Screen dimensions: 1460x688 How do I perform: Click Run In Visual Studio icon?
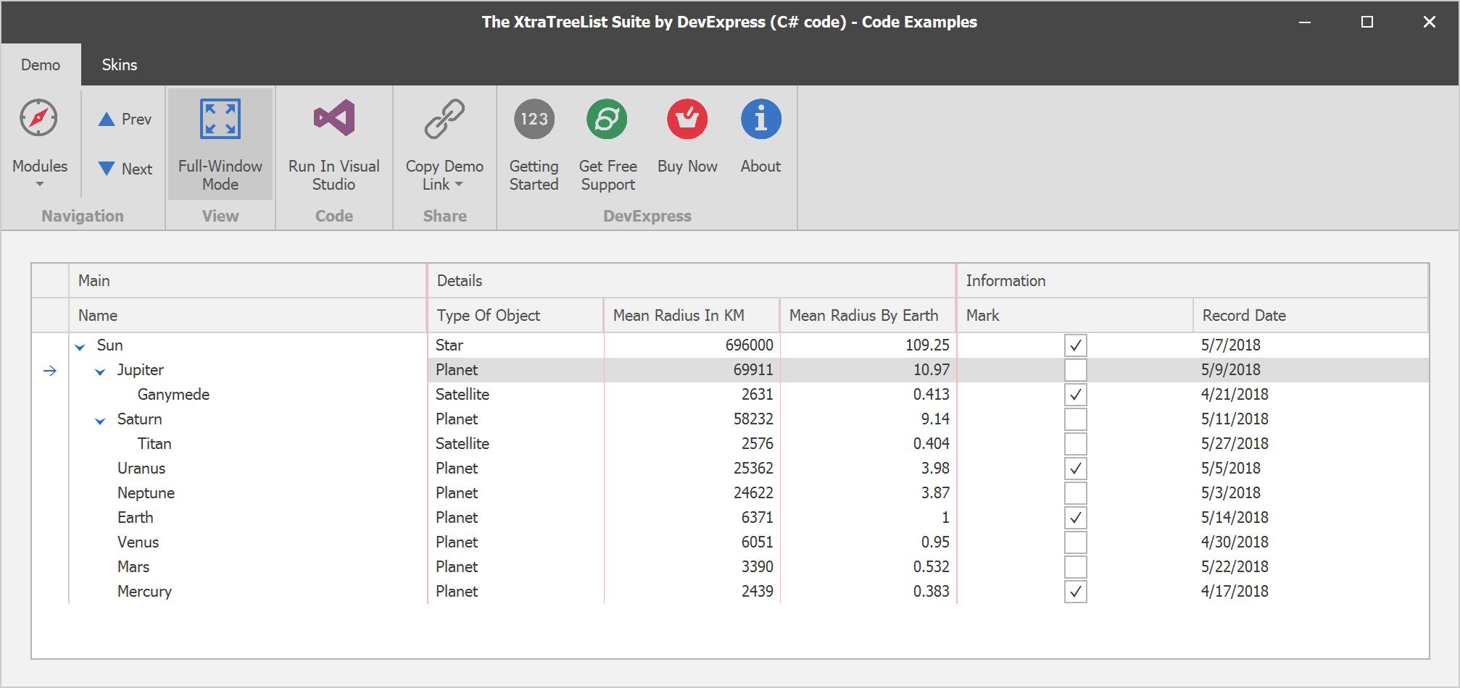(x=333, y=119)
